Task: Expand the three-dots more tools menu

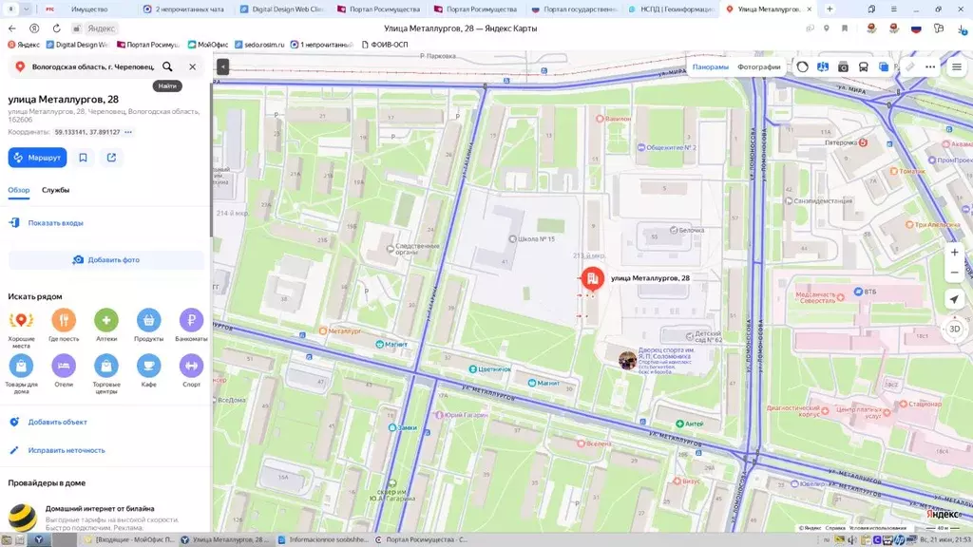Action: click(930, 67)
